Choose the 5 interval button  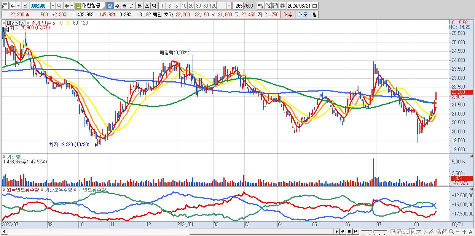(x=177, y=6)
